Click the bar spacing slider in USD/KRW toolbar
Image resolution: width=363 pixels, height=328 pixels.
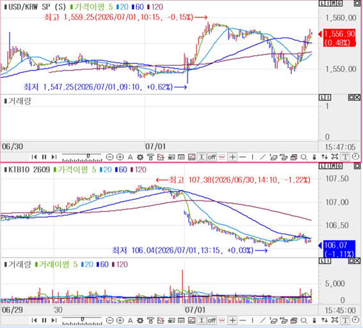[x=82, y=158]
